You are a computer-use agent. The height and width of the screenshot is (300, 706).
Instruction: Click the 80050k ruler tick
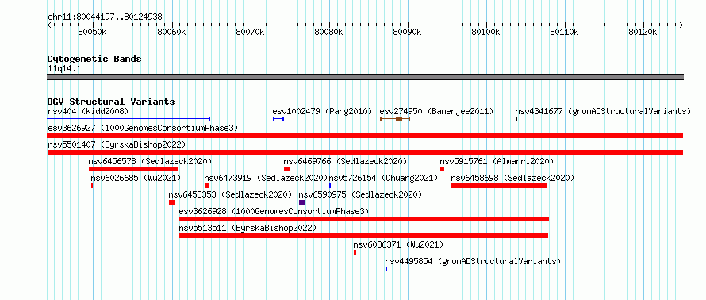(92, 33)
